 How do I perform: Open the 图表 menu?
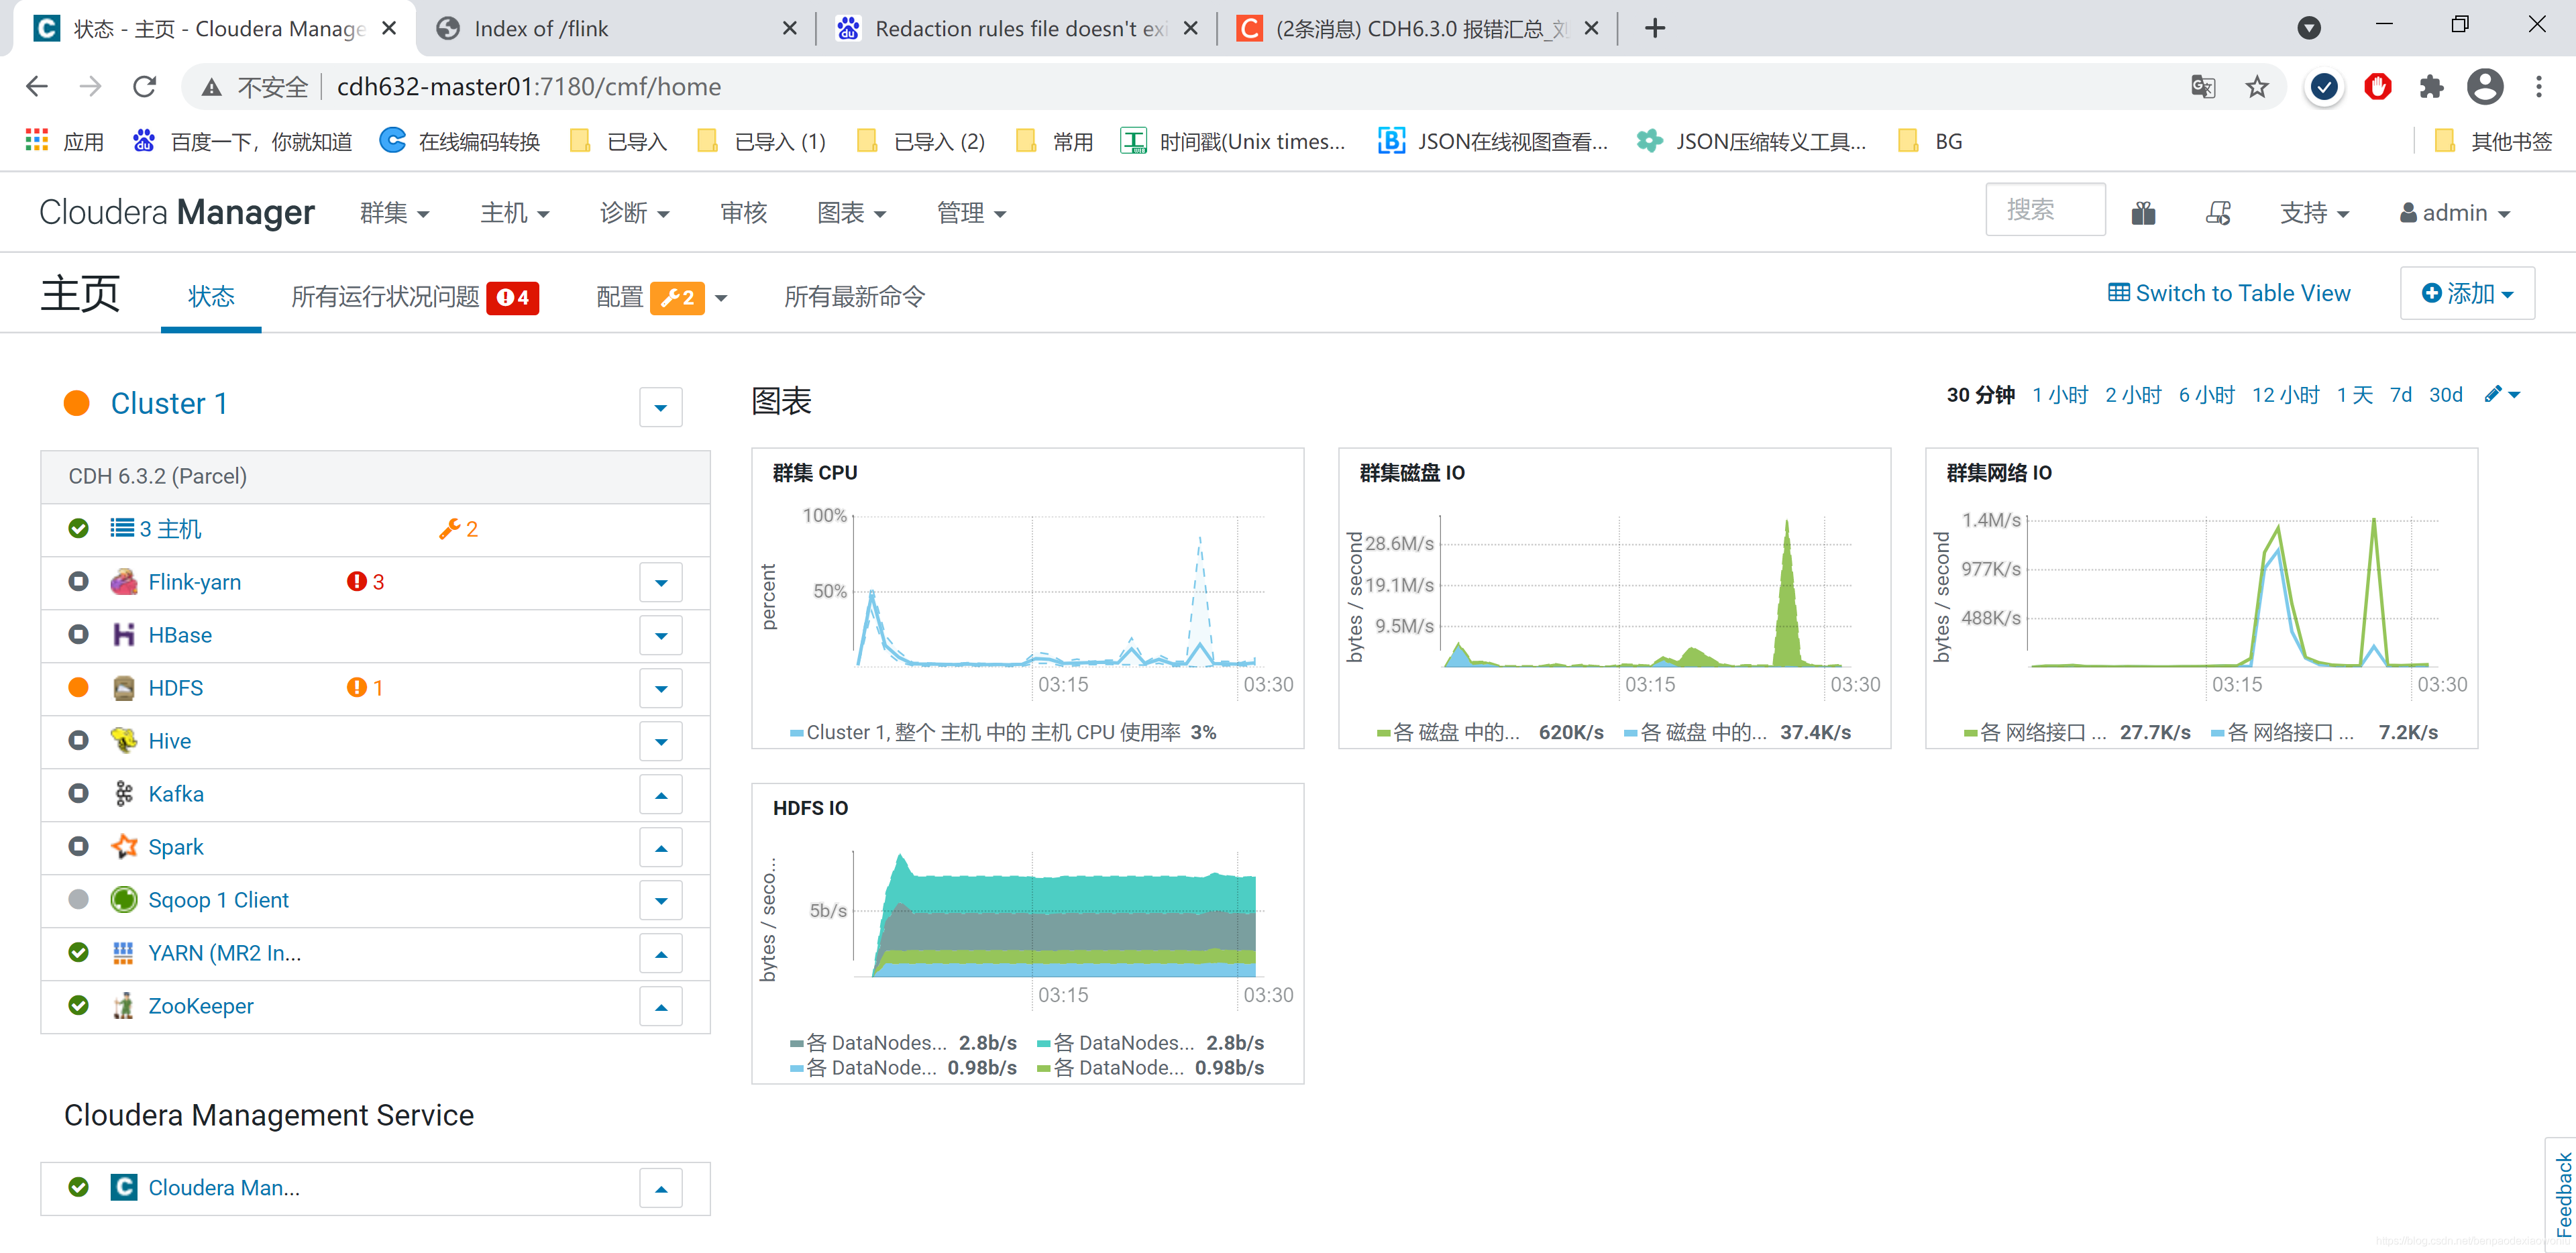[x=852, y=212]
